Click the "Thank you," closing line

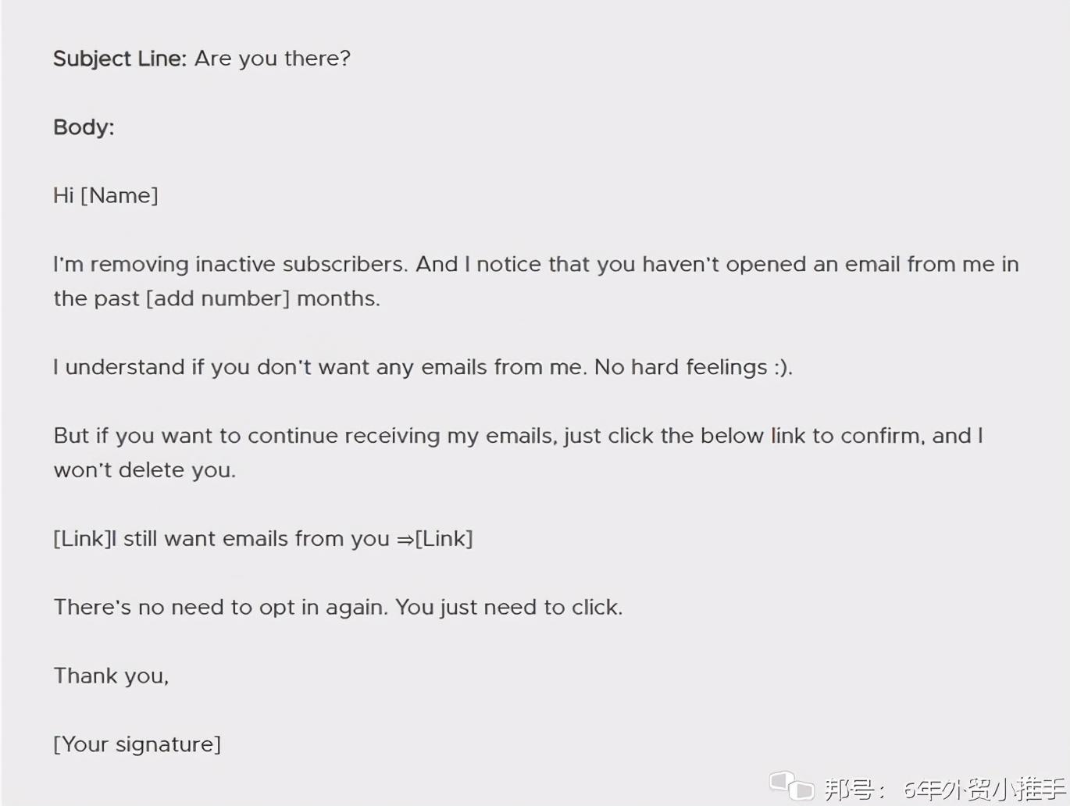click(111, 676)
